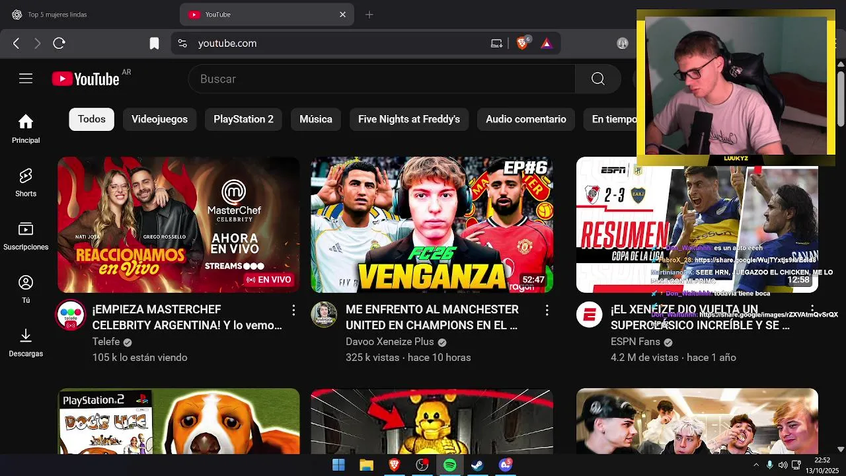Open Telefe channel name link
Viewport: 846px width, 476px height.
106,342
